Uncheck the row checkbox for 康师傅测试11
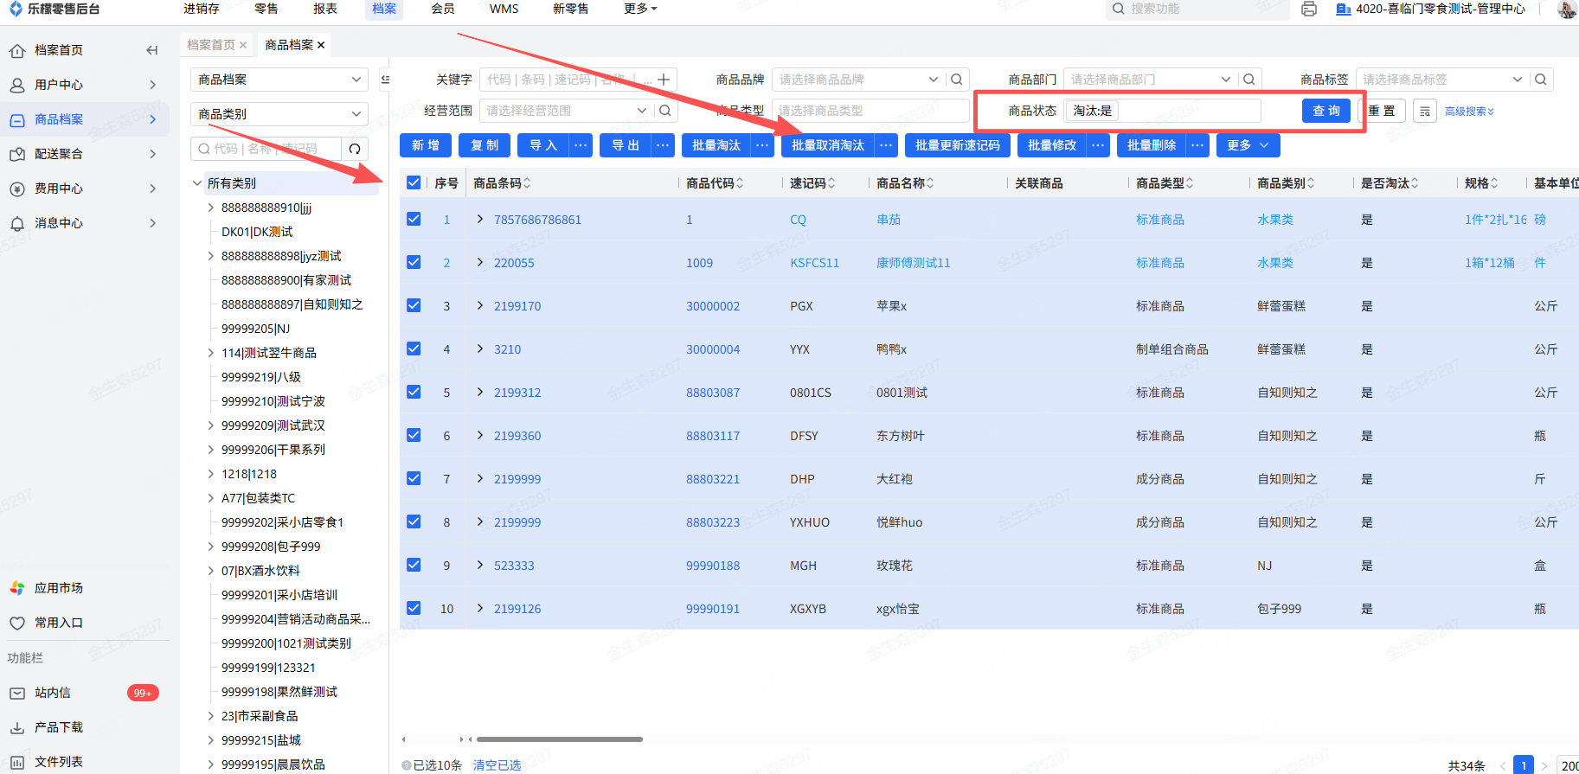The image size is (1579, 774). coord(414,262)
